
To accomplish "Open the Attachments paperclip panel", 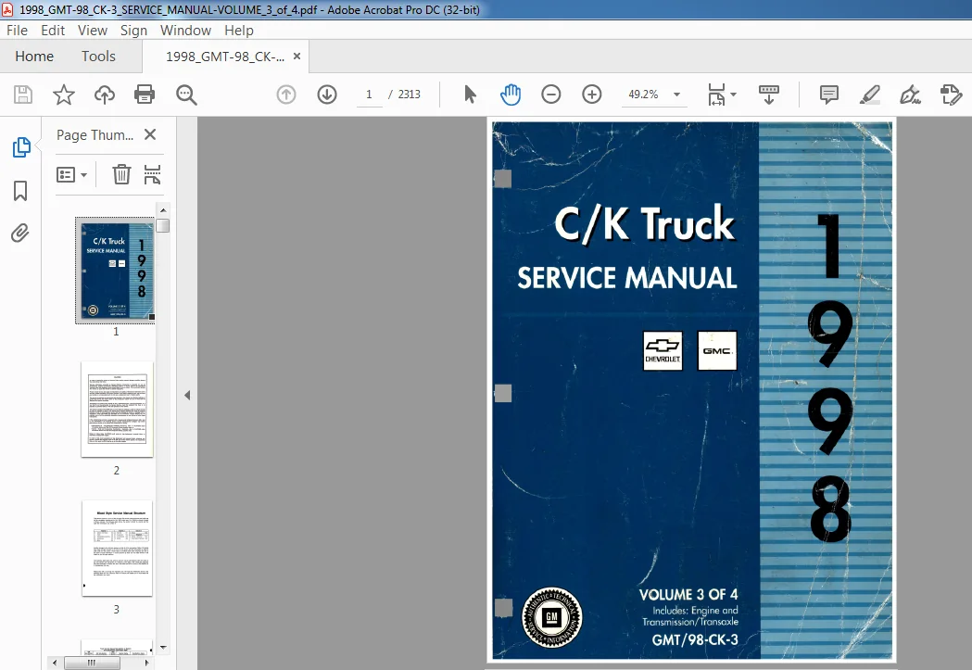I will (x=19, y=233).
